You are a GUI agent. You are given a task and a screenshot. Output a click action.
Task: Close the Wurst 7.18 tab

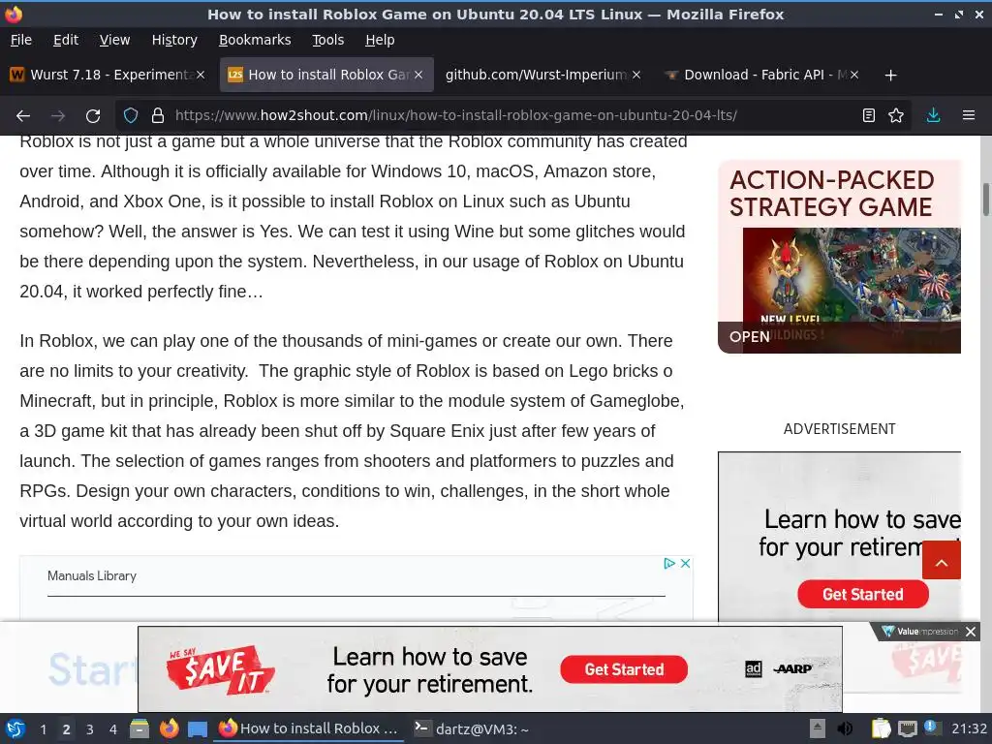click(x=200, y=75)
